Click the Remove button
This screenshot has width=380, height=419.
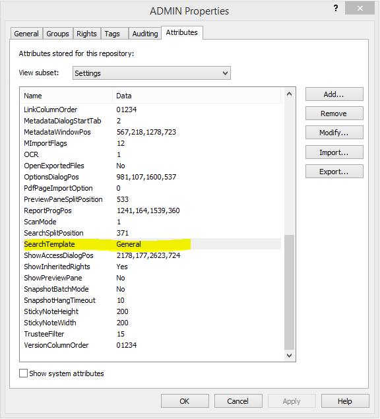pyautogui.click(x=334, y=113)
